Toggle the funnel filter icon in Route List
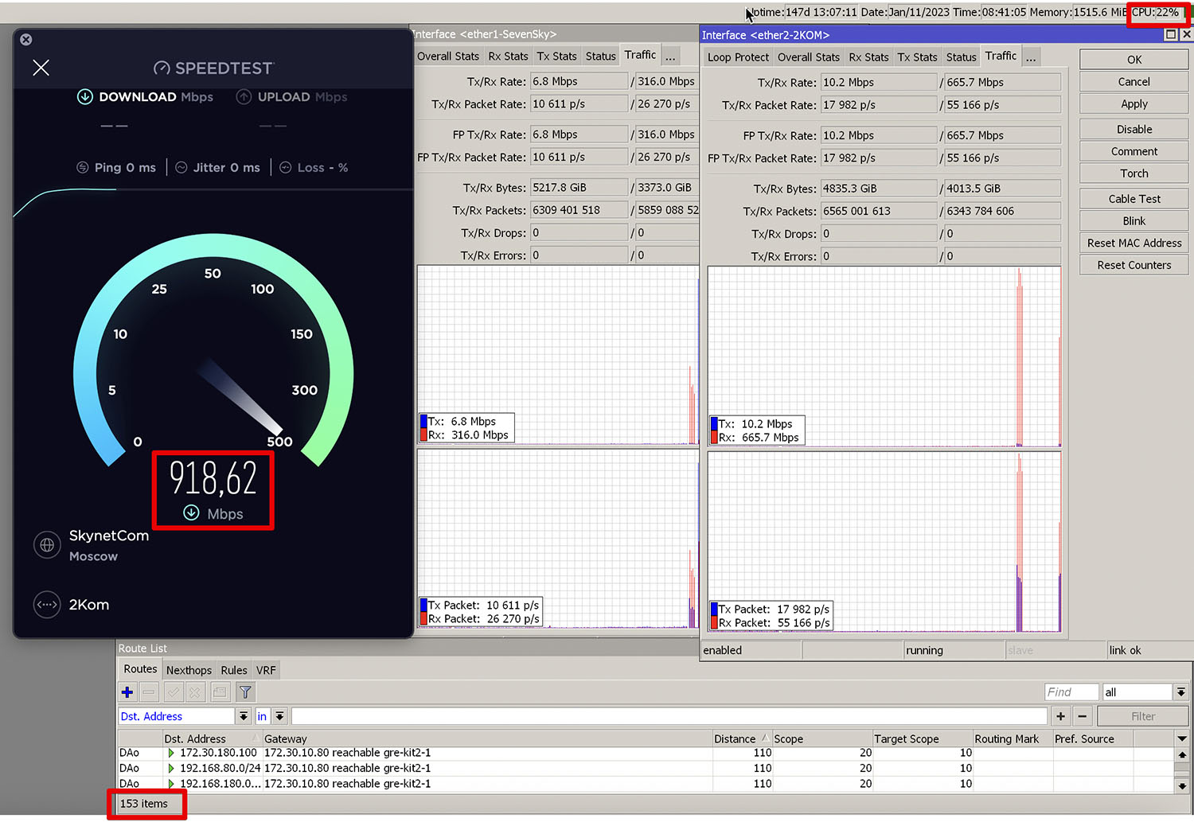 coord(245,692)
